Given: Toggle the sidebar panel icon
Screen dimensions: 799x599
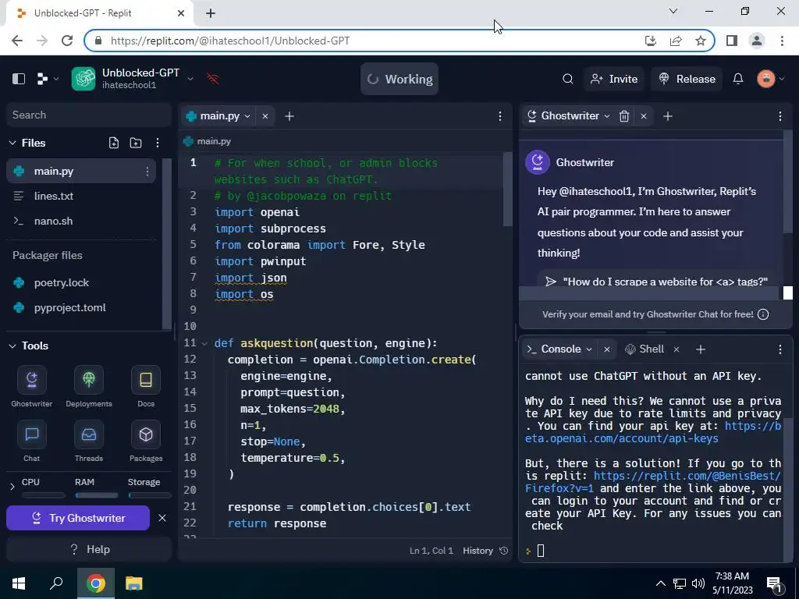Looking at the screenshot, I should click(x=19, y=79).
